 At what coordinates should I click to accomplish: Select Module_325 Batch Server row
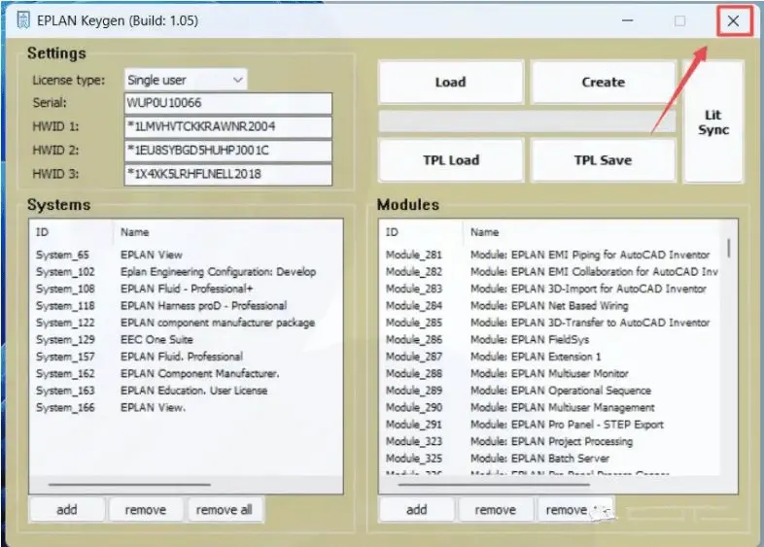[x=550, y=459]
